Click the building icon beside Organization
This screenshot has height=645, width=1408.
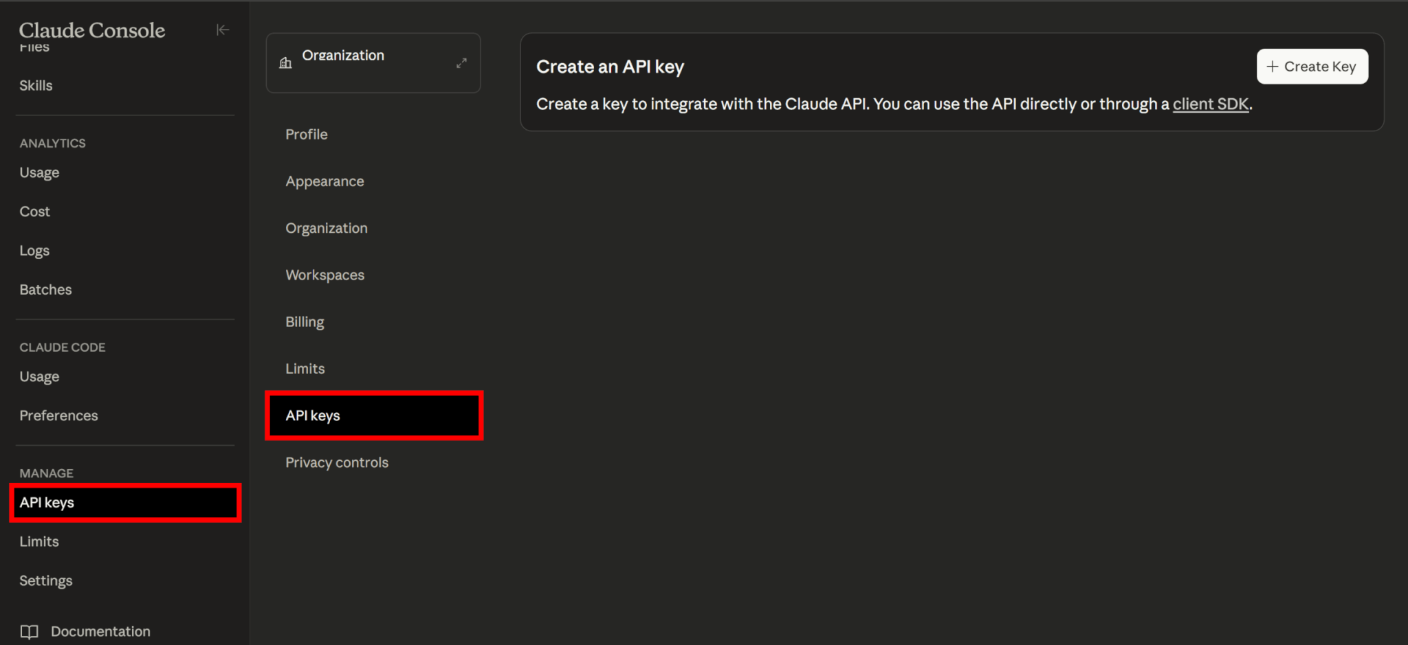[285, 63]
